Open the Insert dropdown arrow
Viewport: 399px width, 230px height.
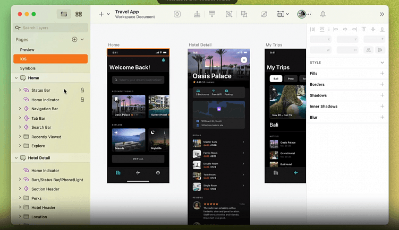point(108,14)
